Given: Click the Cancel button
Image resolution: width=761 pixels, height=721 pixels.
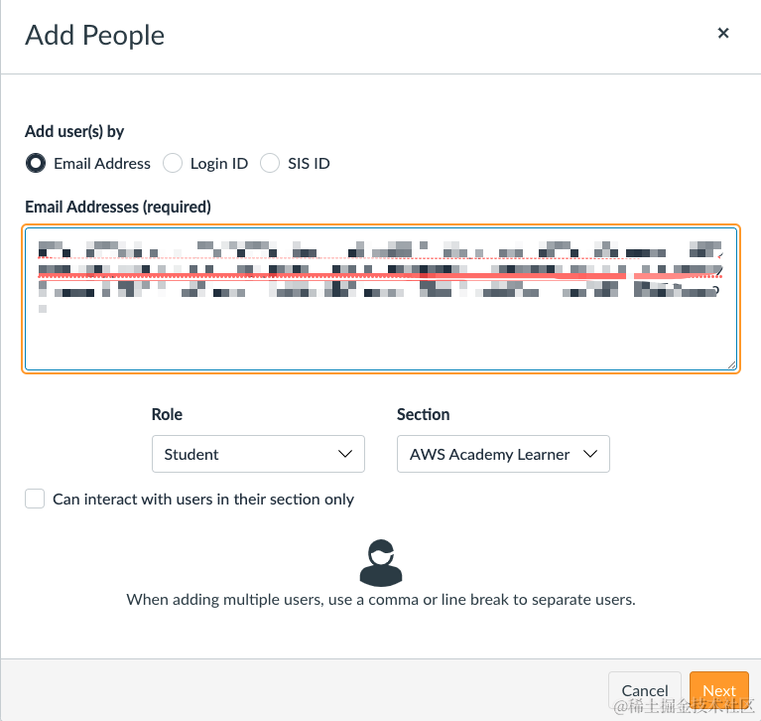Looking at the screenshot, I should pyautogui.click(x=645, y=690).
